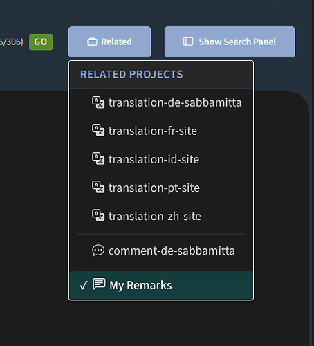Select translation-fr-site from related projects

click(161, 131)
